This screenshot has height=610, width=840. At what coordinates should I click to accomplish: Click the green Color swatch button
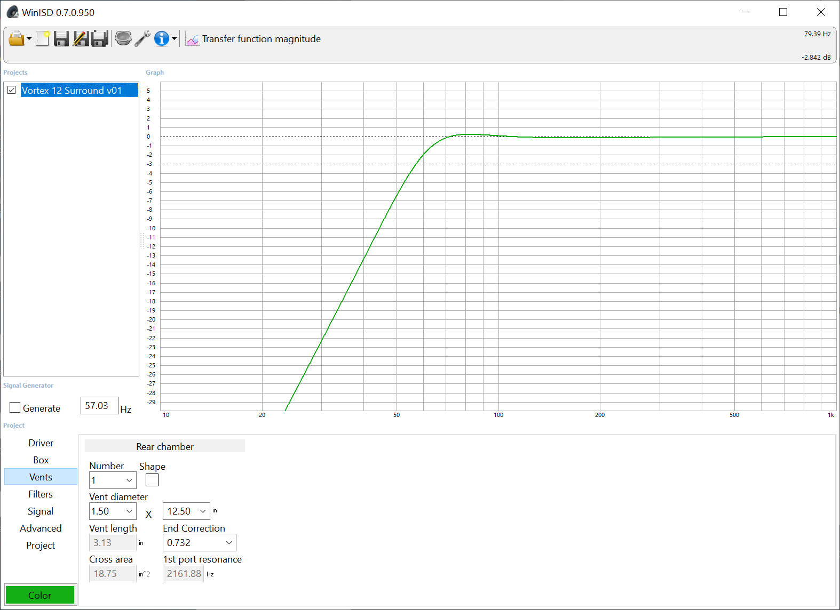point(40,595)
